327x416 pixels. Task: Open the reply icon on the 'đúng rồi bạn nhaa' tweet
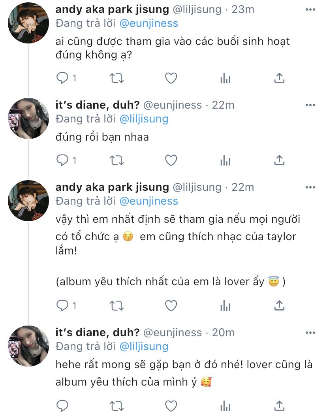[62, 160]
